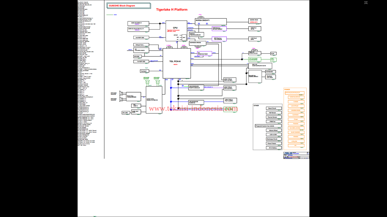Screen dimensions: 387x217
Task: Select the orange POWER section heading
Action: (x=287, y=90)
